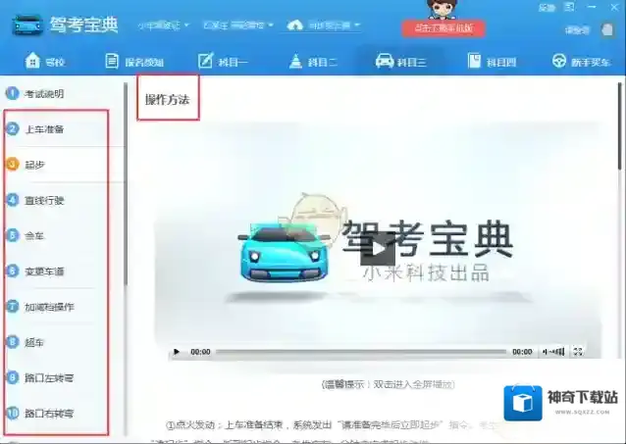Open 新手买车 steering wheel tab
The width and height of the screenshot is (626, 444).
(579, 62)
